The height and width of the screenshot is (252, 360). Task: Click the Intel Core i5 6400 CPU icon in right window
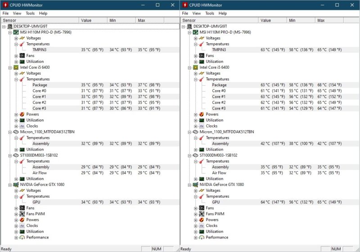tap(196, 67)
